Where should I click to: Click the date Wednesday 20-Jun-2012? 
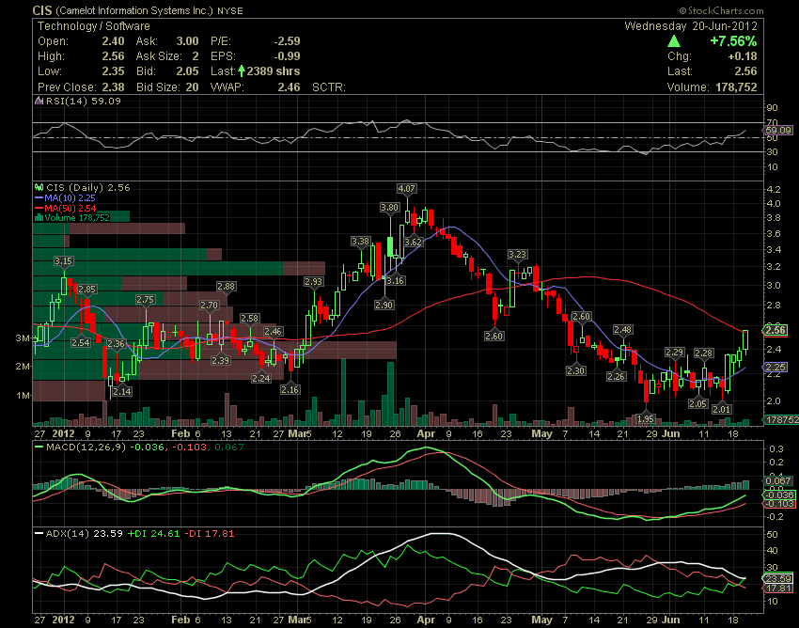click(691, 26)
